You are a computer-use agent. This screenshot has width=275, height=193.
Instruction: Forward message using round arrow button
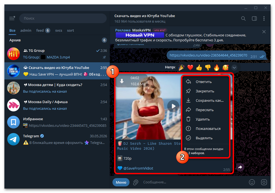pyautogui.click(x=240, y=167)
